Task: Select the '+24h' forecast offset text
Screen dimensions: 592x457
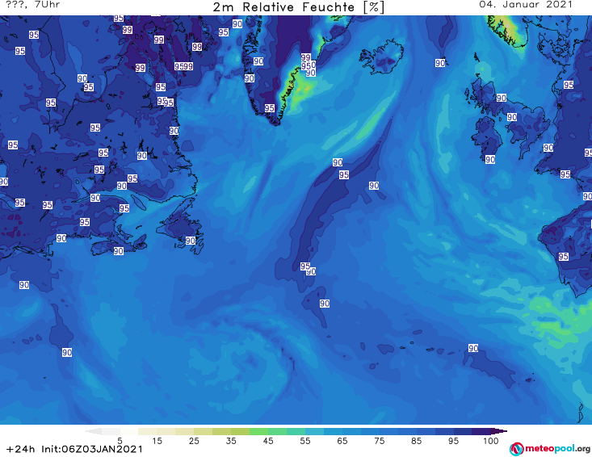Action: click(21, 449)
